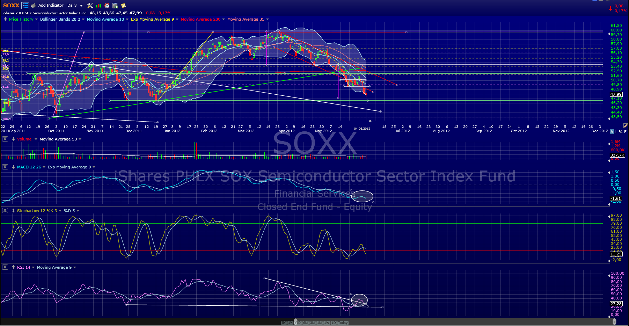629x326 pixels.
Task: Expand the Price History dropdown arrow
Action: (36, 20)
